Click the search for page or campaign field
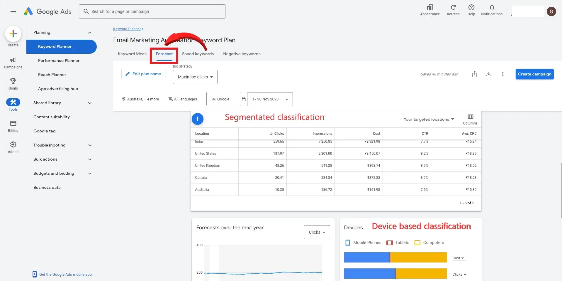The width and height of the screenshot is (562, 281). pos(152,11)
